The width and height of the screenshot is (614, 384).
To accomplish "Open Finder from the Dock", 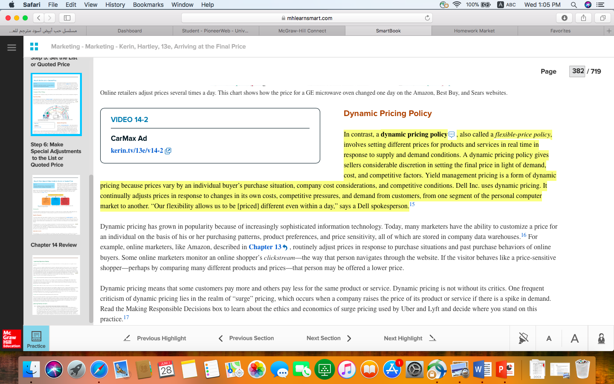I will pyautogui.click(x=31, y=369).
